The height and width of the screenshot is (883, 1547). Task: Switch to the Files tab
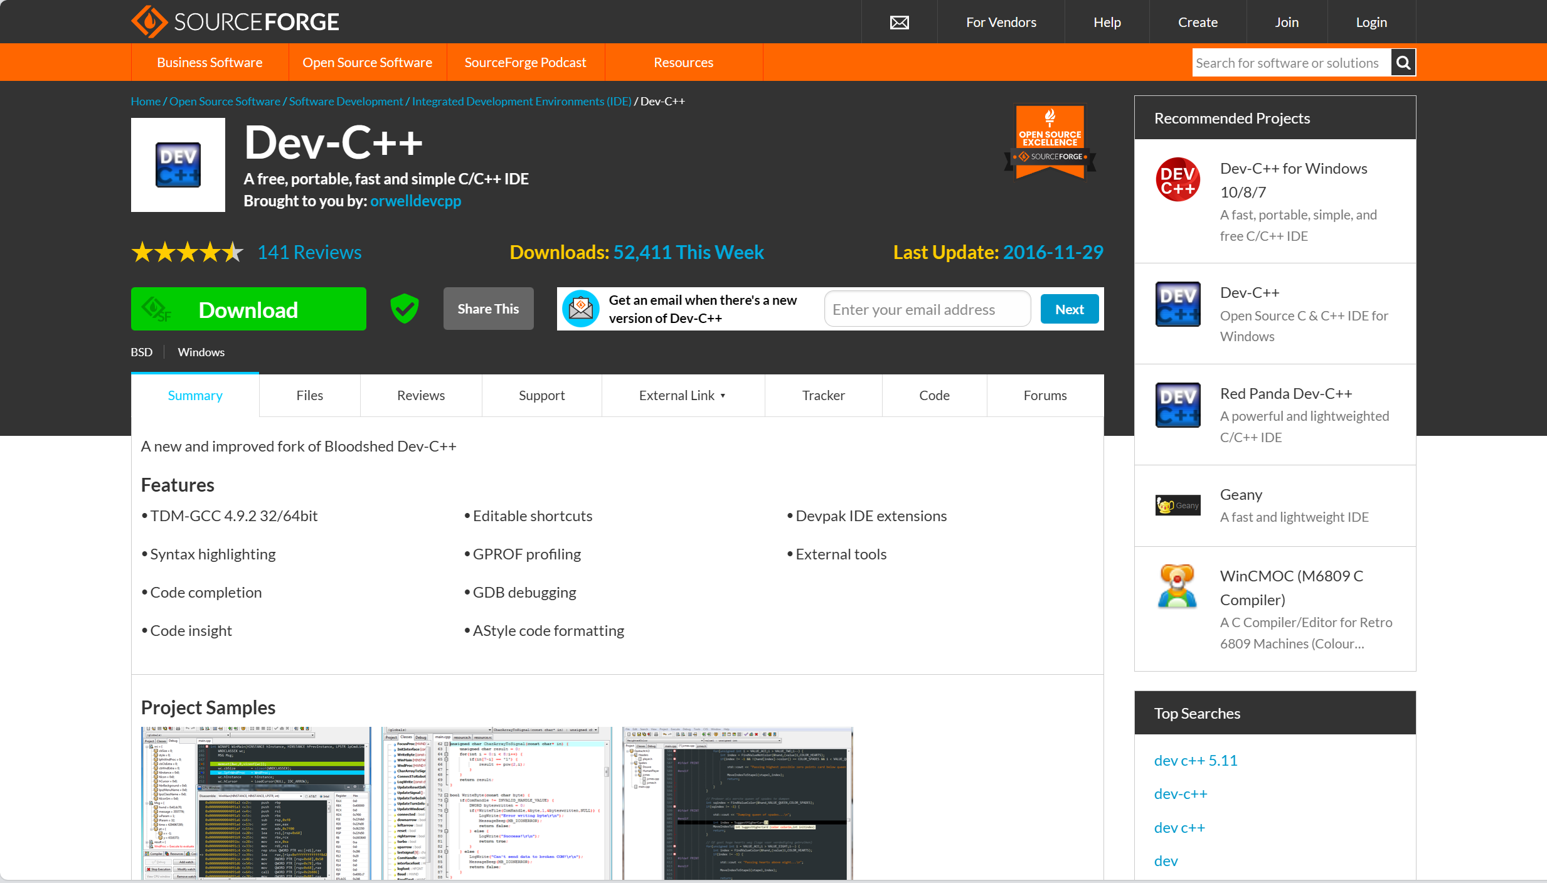[309, 396]
